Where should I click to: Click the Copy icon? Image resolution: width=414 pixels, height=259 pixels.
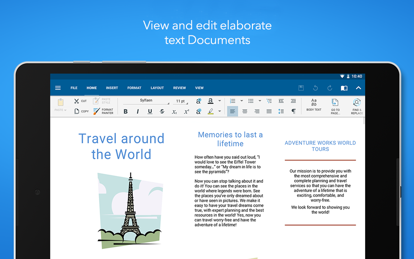click(77, 111)
